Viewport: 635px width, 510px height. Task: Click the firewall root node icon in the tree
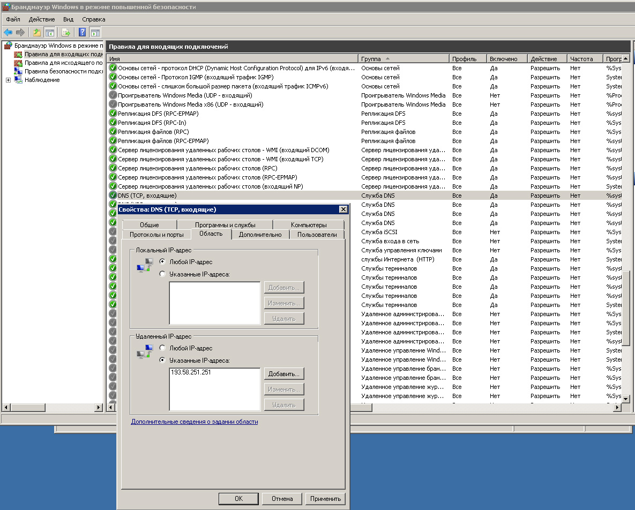[x=8, y=46]
